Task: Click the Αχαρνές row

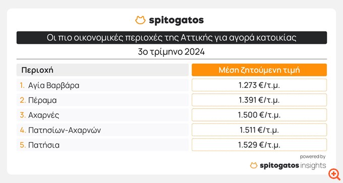Action: [x=102, y=115]
